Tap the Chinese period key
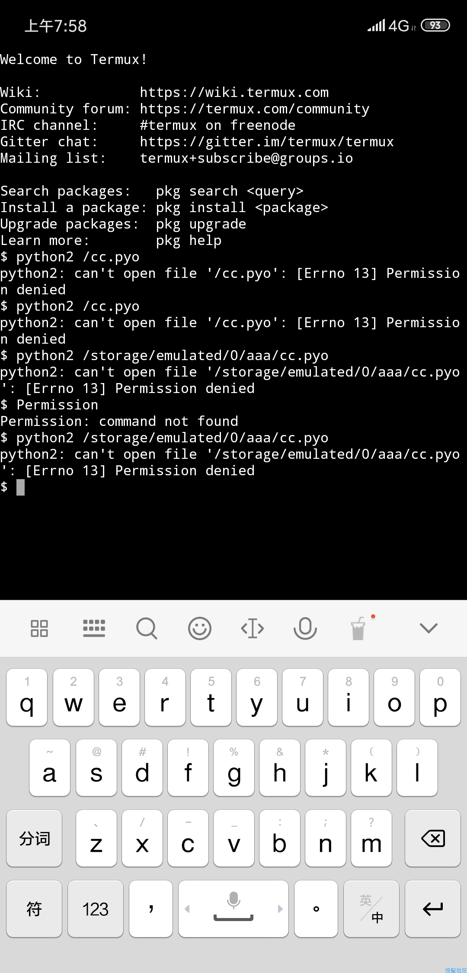 pyautogui.click(x=316, y=909)
